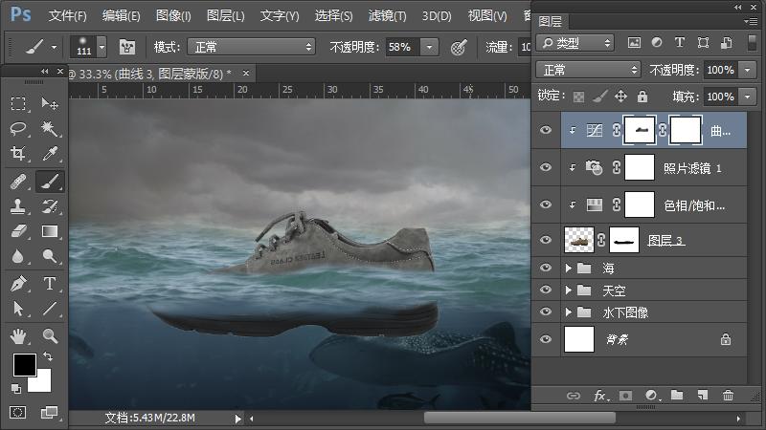Create new fill or adjustment layer
Screen dimensions: 766x430
click(x=652, y=396)
